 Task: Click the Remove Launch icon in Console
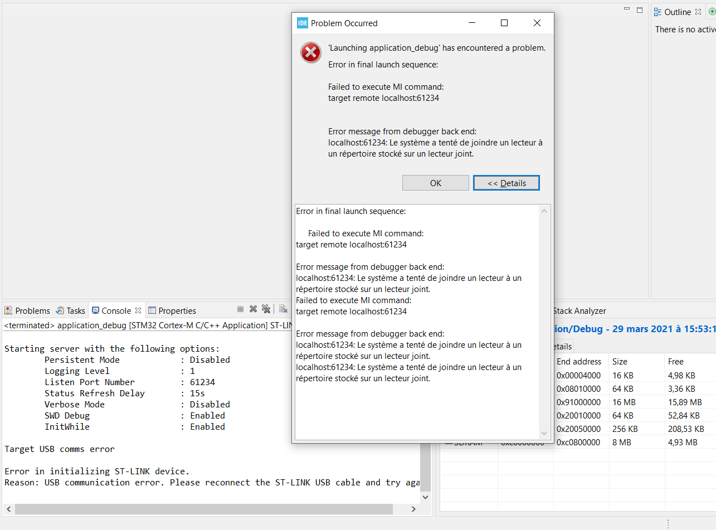253,309
